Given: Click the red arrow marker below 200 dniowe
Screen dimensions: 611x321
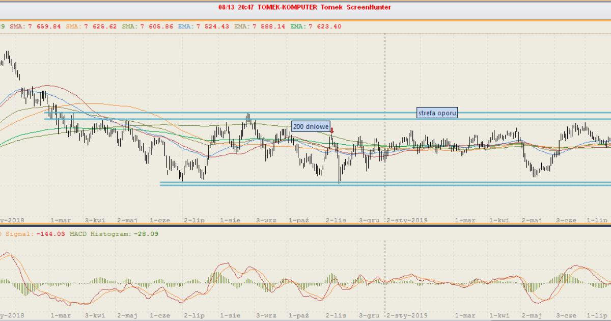Looking at the screenshot, I should point(332,131).
